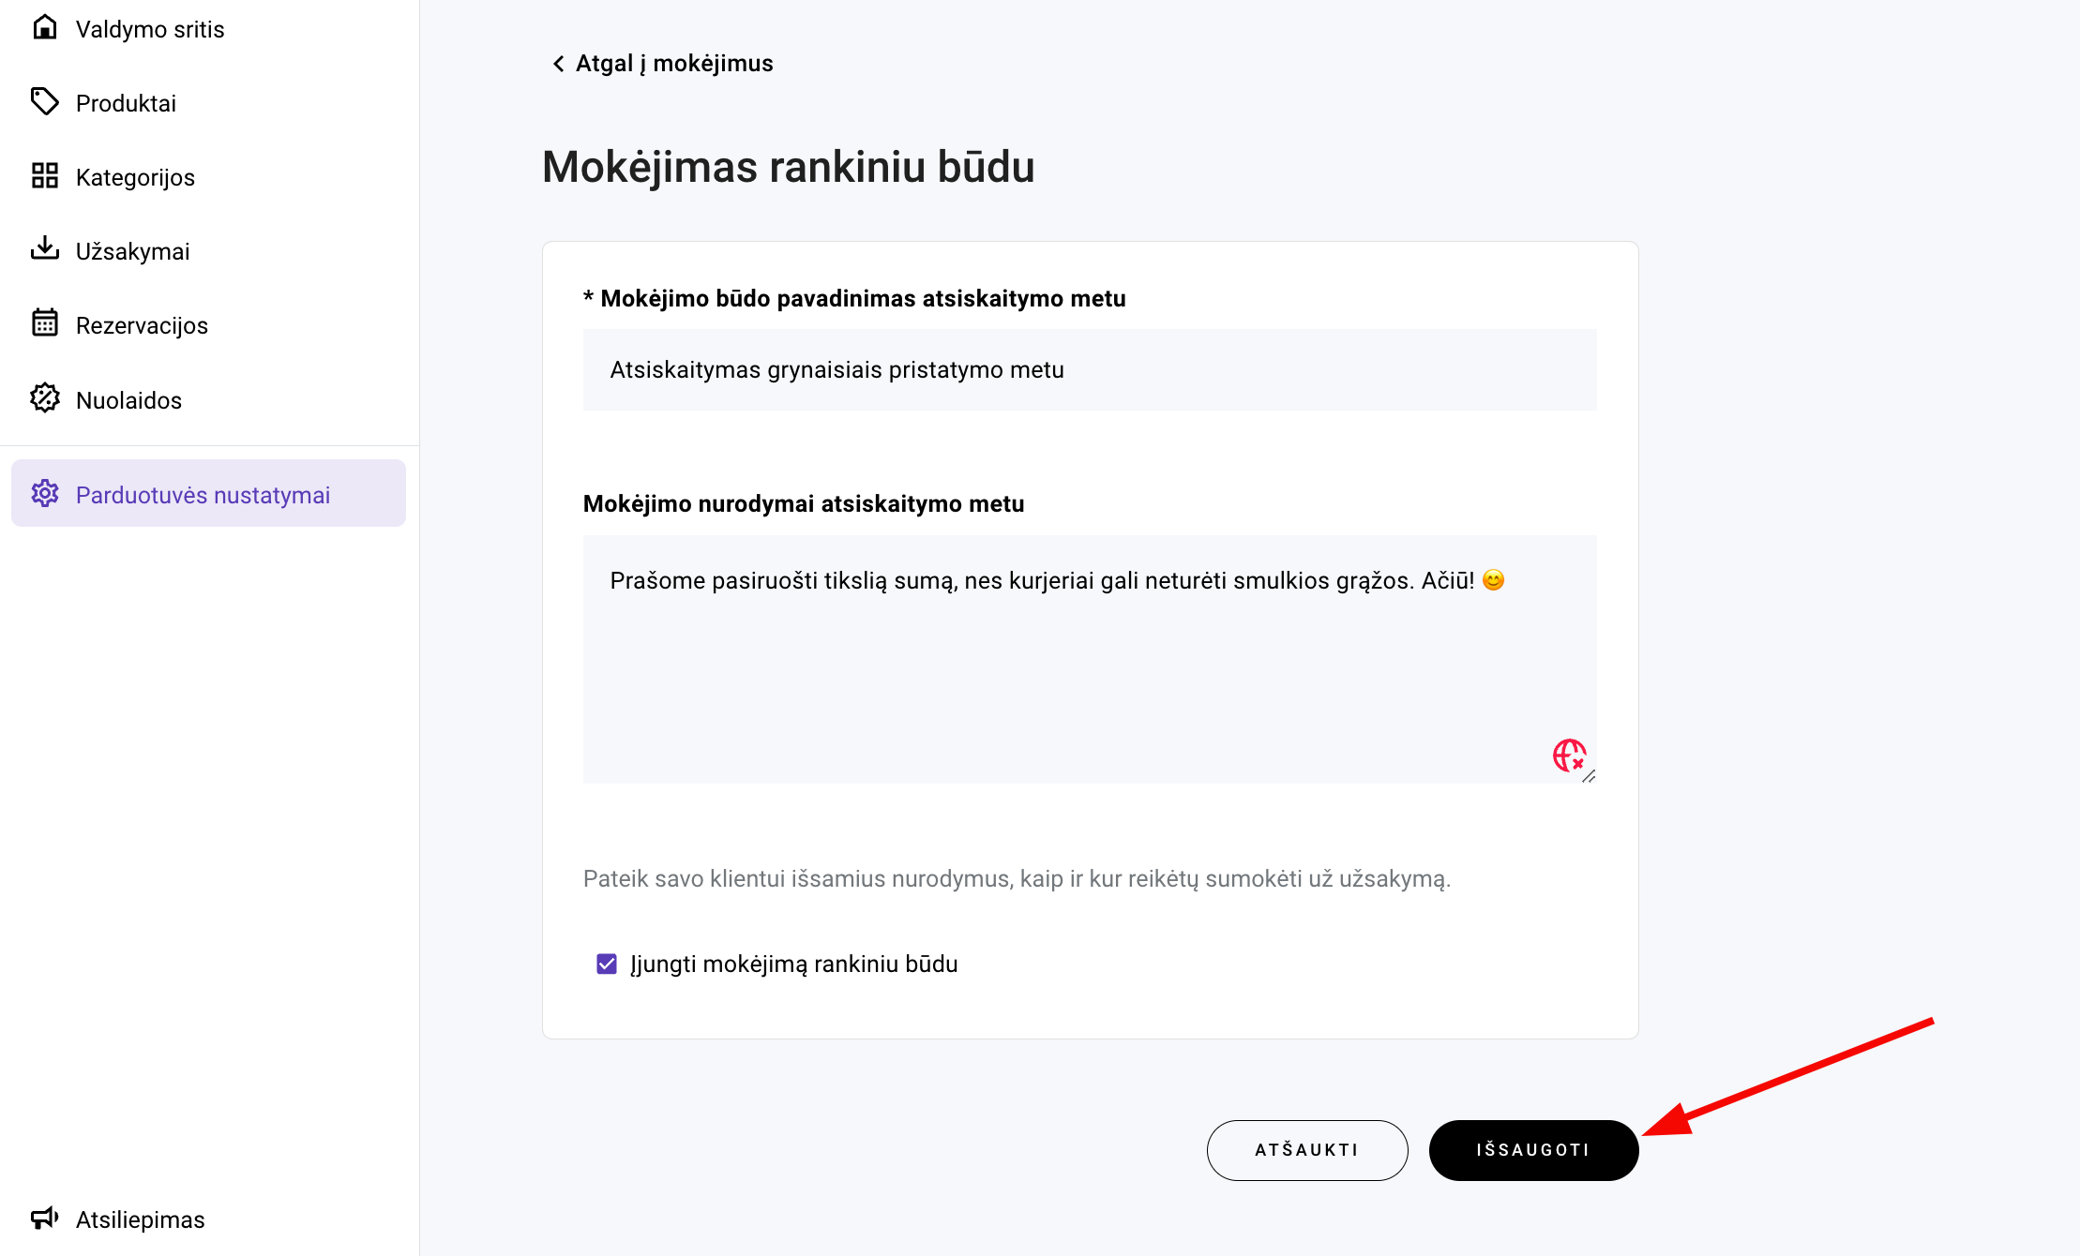The width and height of the screenshot is (2080, 1256).
Task: Click the Atsiliepimas megaphone icon
Action: (44, 1218)
